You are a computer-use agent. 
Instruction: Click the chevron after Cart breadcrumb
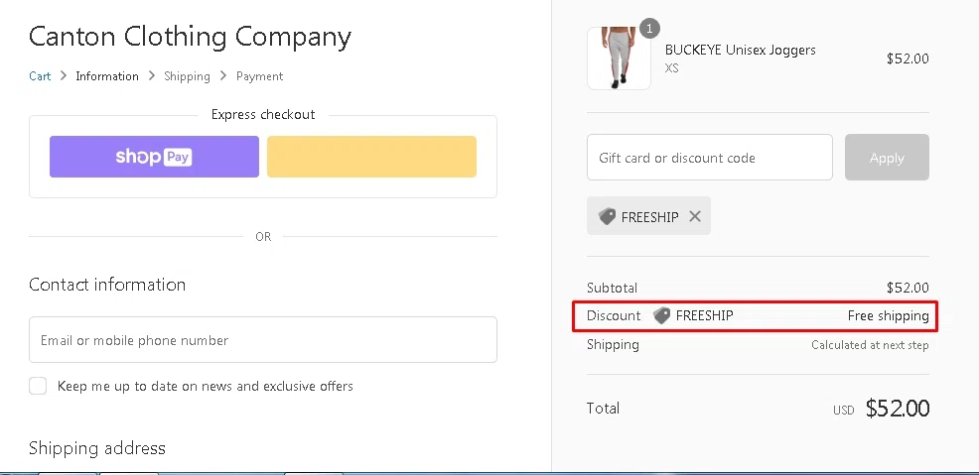(64, 76)
